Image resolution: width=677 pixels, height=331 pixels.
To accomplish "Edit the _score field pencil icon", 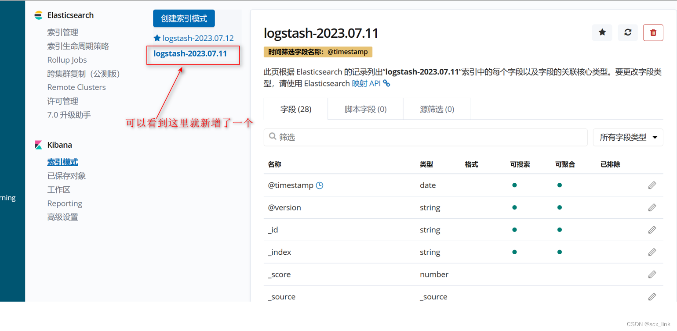I will pyautogui.click(x=652, y=274).
